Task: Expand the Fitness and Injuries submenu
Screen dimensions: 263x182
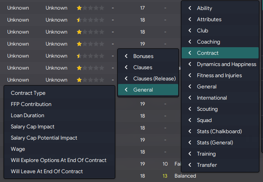Action: (220, 76)
